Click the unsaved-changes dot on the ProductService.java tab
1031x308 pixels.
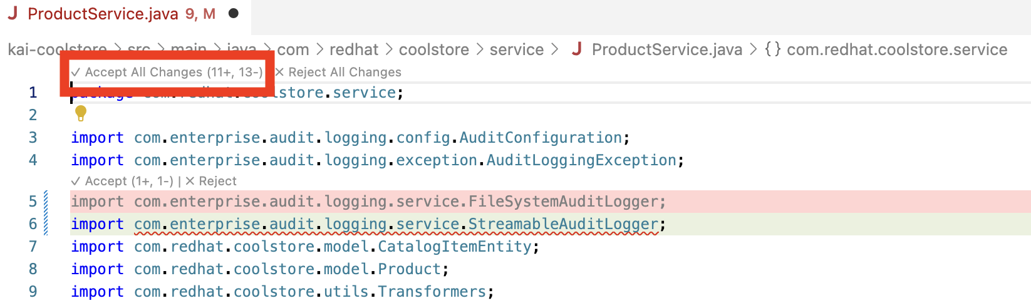234,13
